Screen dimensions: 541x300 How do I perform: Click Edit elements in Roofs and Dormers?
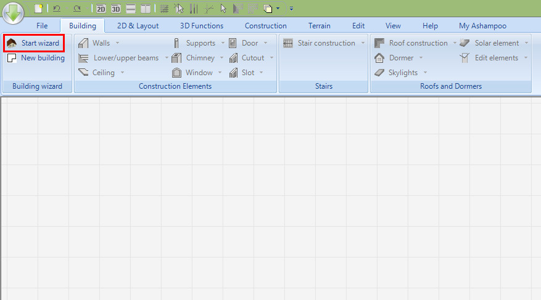click(489, 58)
